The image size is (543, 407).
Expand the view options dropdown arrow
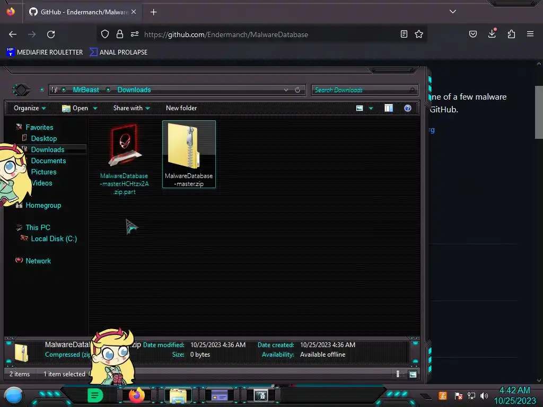(x=371, y=108)
